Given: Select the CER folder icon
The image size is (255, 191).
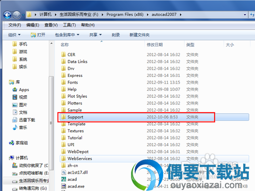Looking at the screenshot, I should tap(63, 54).
